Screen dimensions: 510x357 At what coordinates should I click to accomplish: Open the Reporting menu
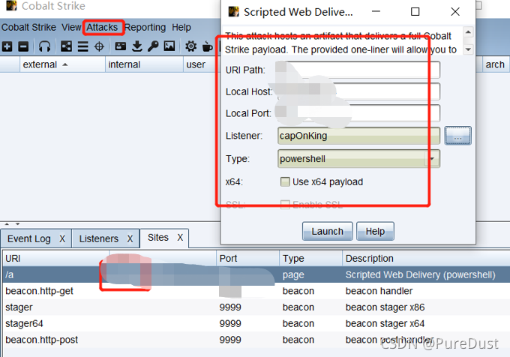pyautogui.click(x=145, y=28)
